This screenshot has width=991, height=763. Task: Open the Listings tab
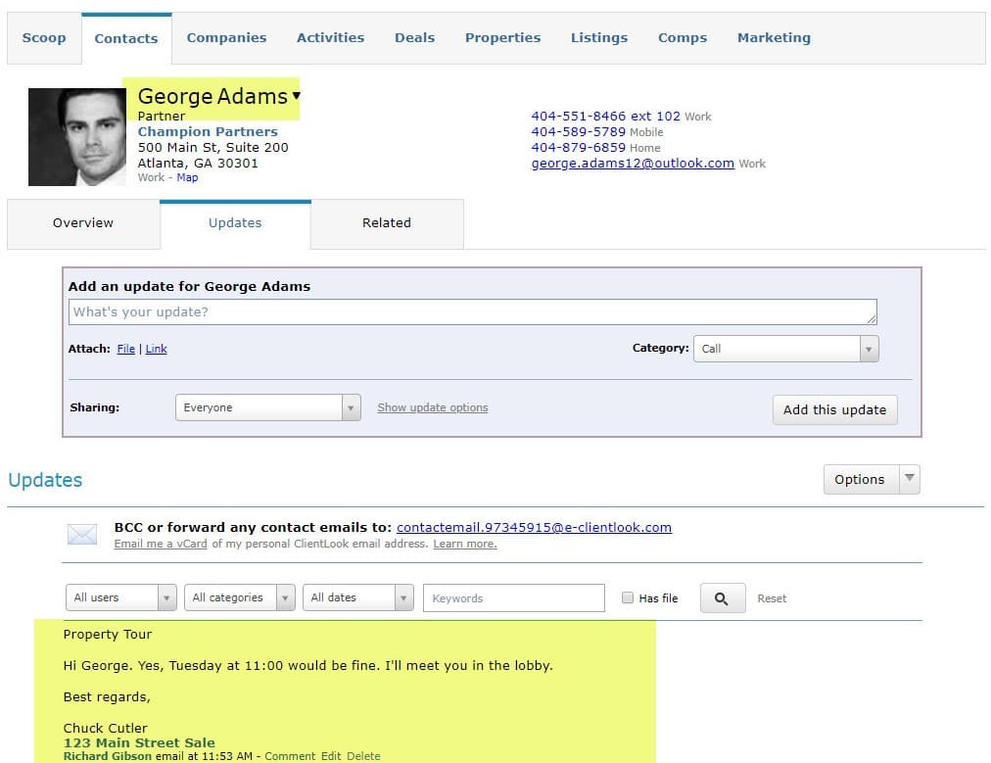click(599, 37)
